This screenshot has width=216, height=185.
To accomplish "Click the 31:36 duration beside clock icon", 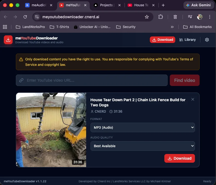I will click(x=118, y=112).
